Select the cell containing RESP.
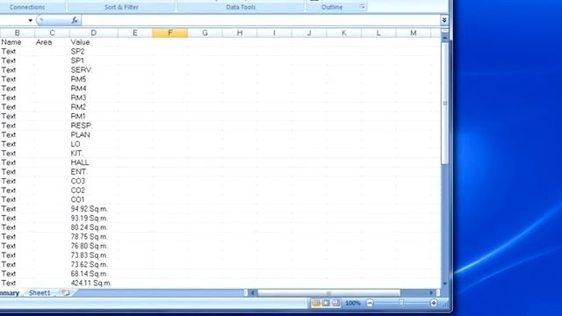Viewport: 562px width, 316px height. pyautogui.click(x=94, y=126)
